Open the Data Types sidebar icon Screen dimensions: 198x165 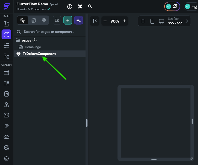(6, 83)
